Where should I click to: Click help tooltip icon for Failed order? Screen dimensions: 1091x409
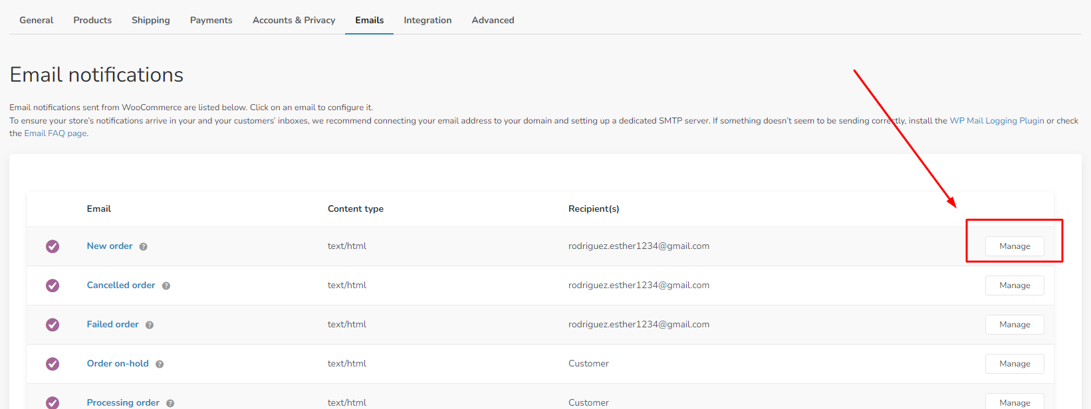(150, 325)
